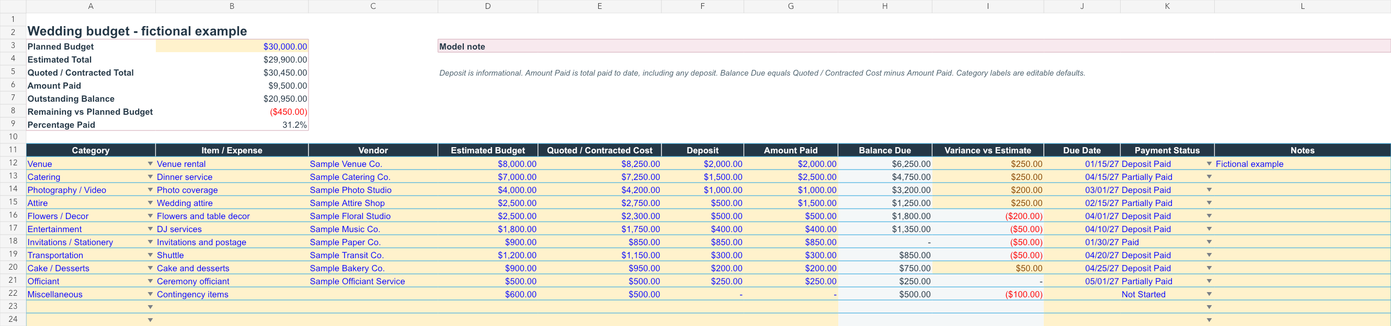Click the 'Variance vs Estimate' table header

pos(988,150)
